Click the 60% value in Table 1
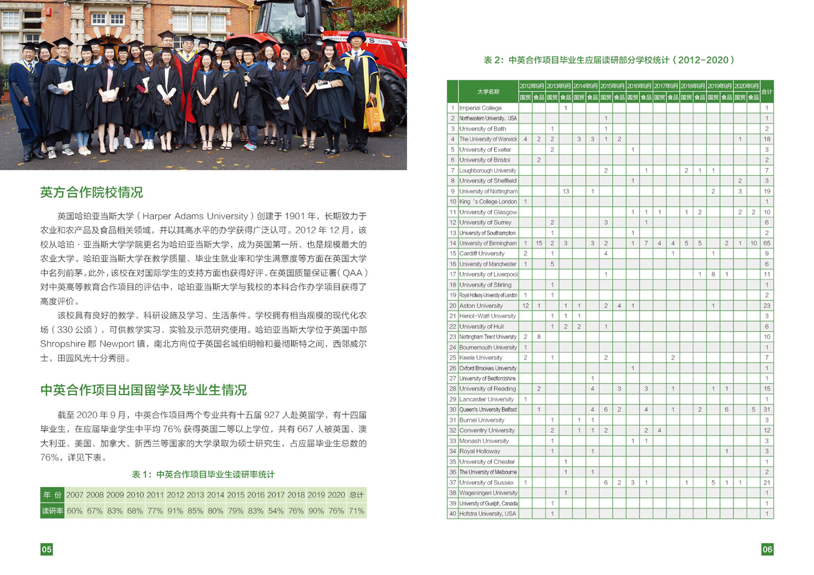Screen dimensions: 814x575 [x=75, y=511]
